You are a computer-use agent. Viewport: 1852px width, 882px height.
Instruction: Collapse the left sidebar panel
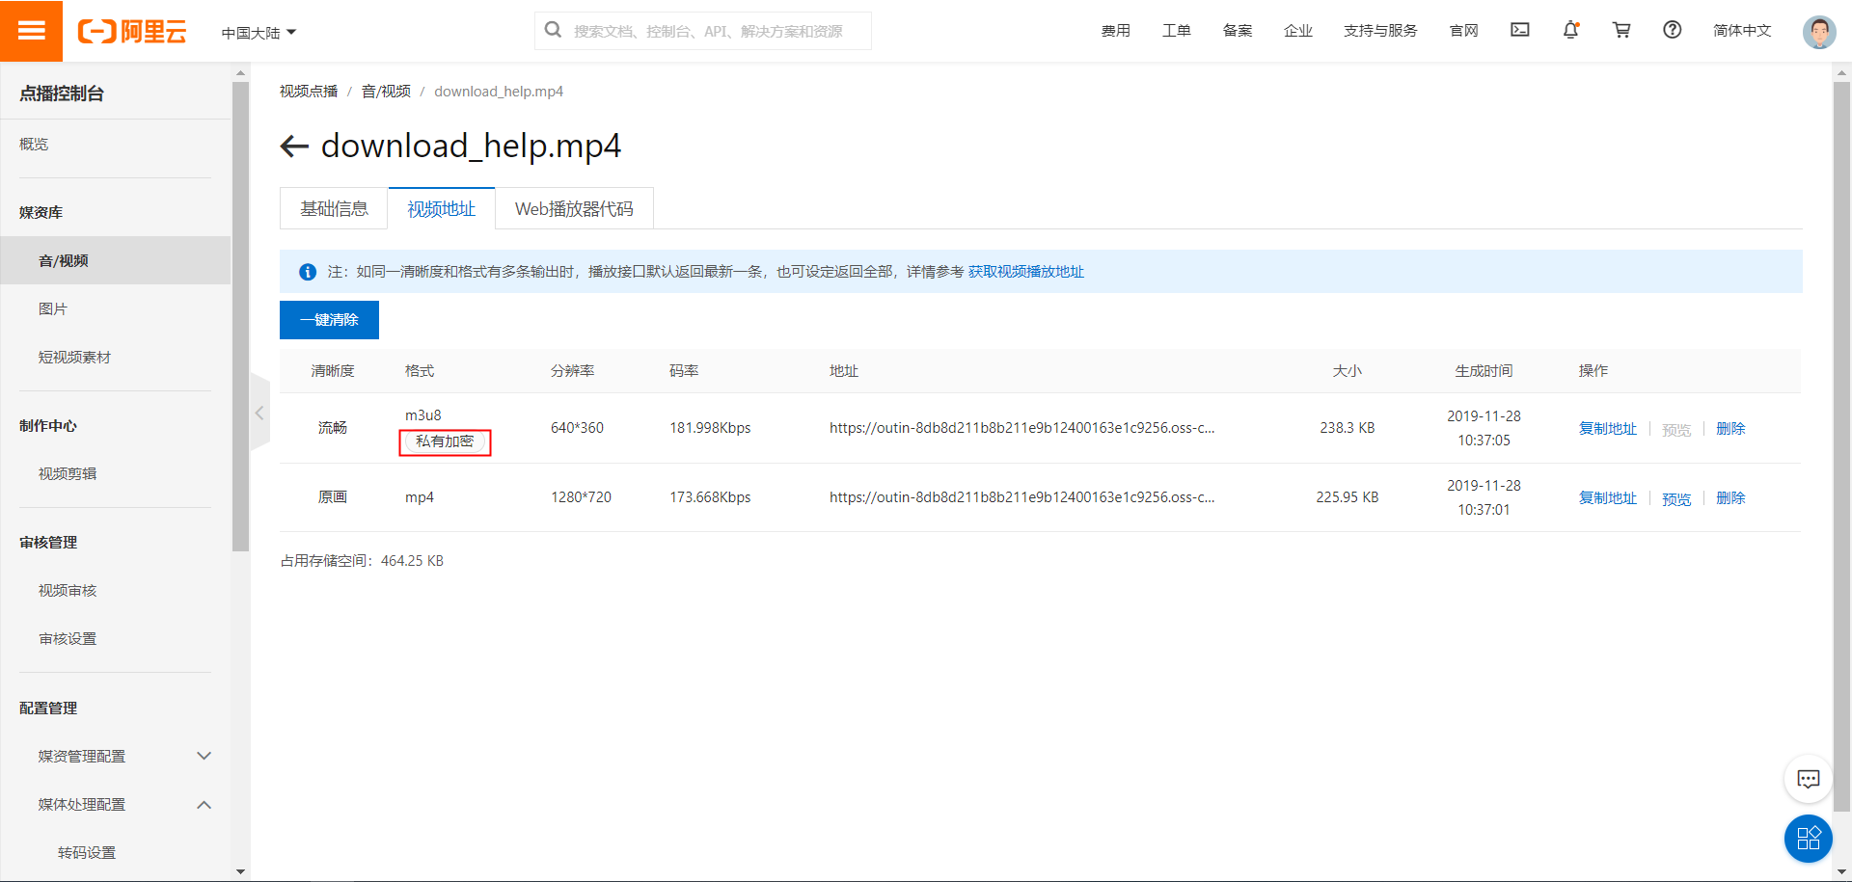pos(259,413)
